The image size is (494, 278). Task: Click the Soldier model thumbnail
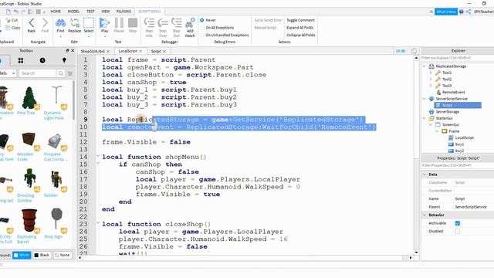(x=56, y=179)
